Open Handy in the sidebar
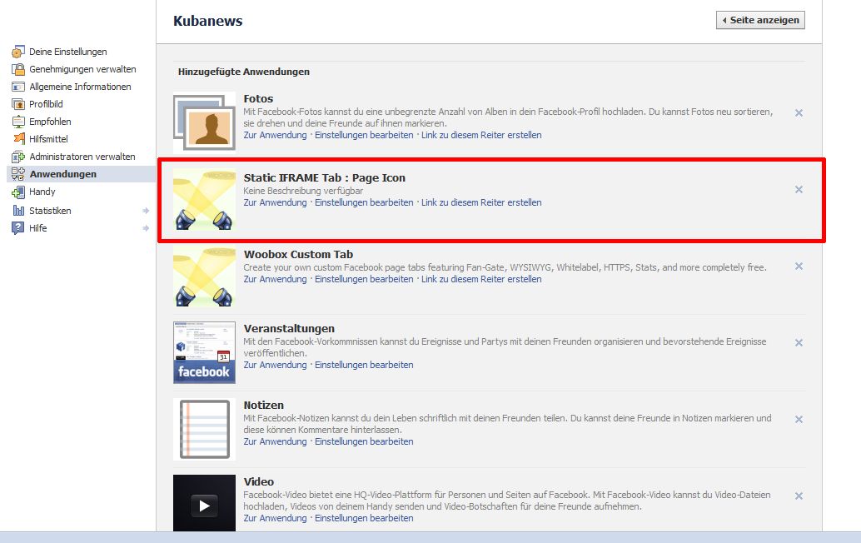The image size is (861, 543). click(x=42, y=192)
